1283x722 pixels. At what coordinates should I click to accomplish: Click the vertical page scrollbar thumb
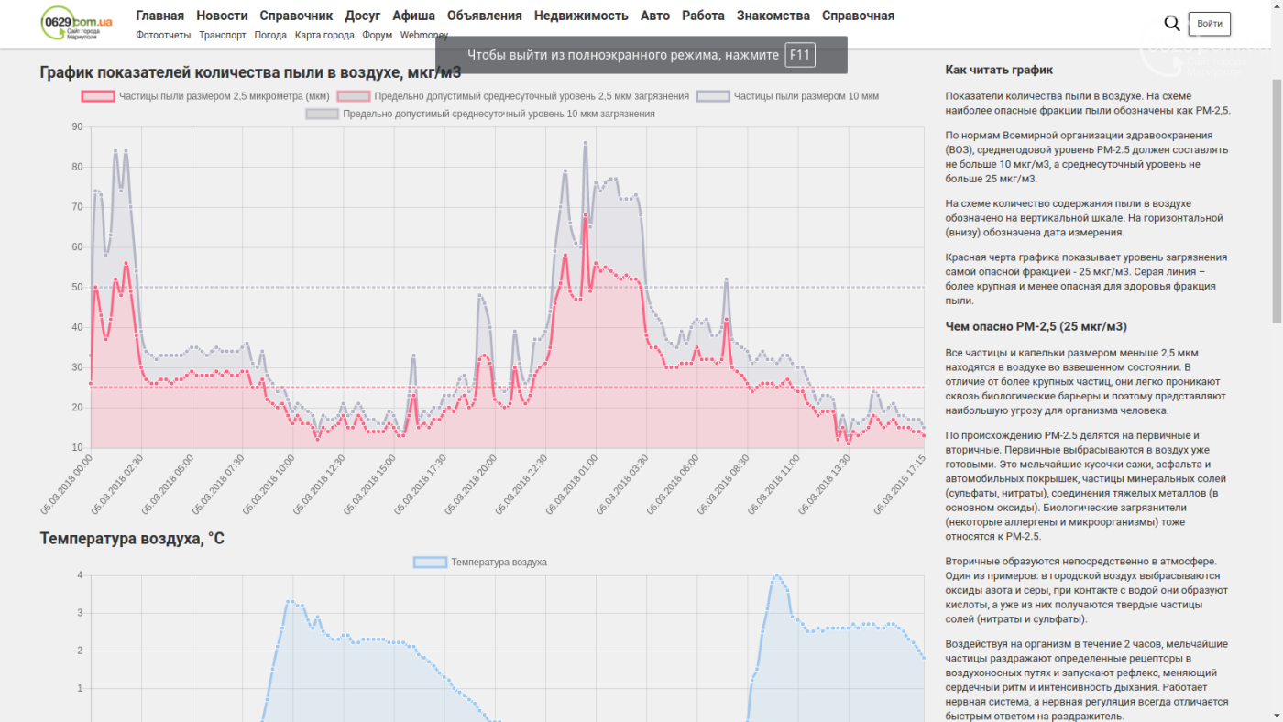point(1277,200)
